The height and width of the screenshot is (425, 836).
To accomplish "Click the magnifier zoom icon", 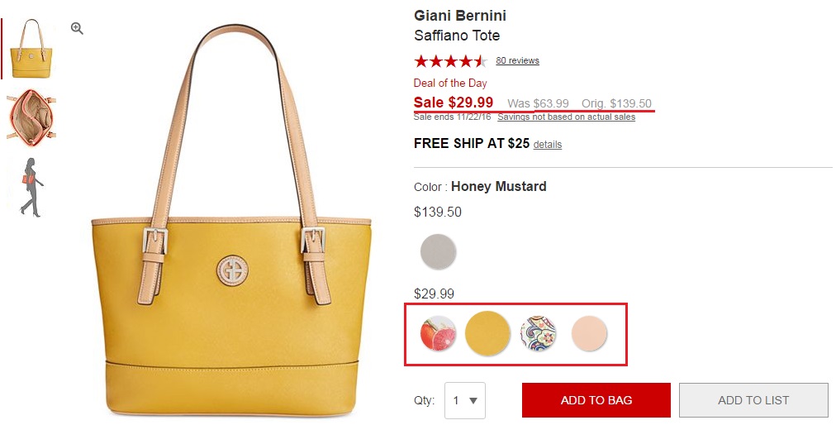I will [x=77, y=28].
